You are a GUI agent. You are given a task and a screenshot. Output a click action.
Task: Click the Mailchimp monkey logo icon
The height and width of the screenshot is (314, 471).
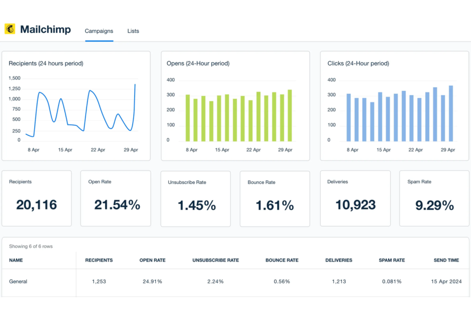point(10,29)
